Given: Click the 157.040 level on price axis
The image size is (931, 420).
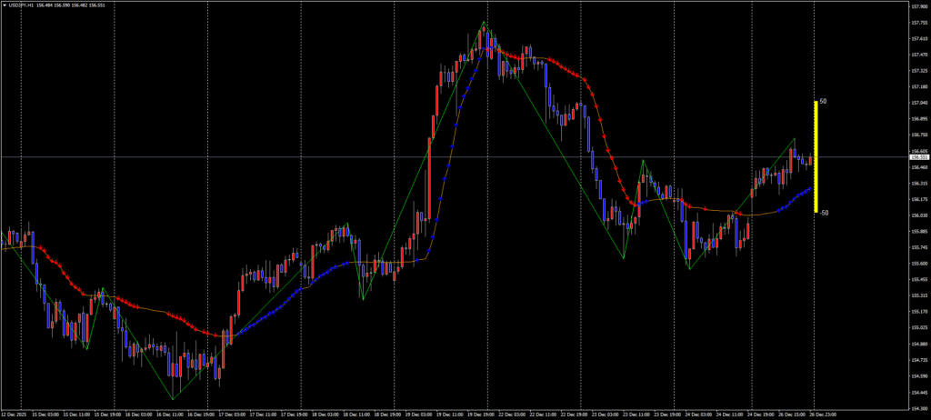Looking at the screenshot, I should [917, 103].
